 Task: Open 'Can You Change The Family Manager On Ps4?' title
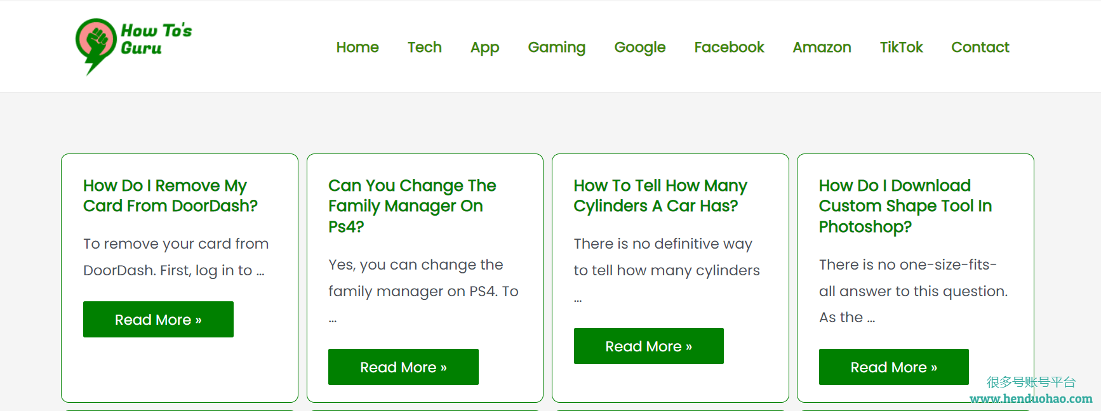pos(412,205)
